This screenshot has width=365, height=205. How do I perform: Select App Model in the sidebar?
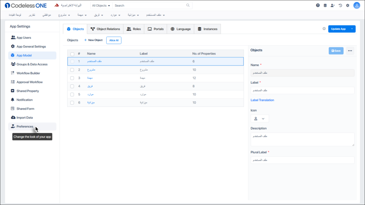(x=32, y=55)
